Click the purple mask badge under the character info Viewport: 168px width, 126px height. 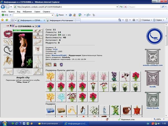coord(61,65)
